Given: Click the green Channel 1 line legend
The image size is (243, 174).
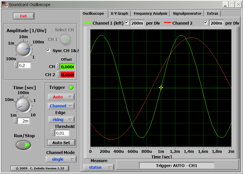Looking at the screenshot, I should [x=87, y=23].
